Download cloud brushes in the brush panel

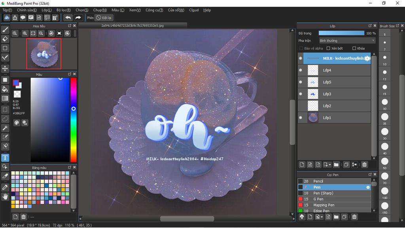302,217
